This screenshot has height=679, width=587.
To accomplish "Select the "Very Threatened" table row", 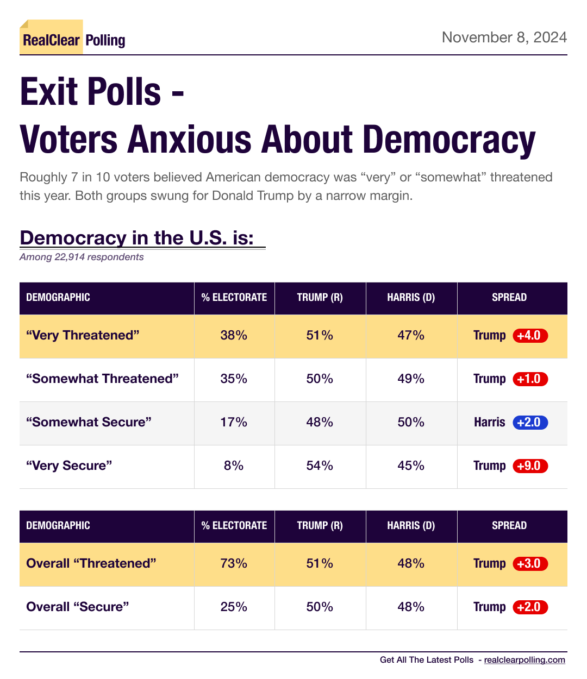I will (293, 336).
